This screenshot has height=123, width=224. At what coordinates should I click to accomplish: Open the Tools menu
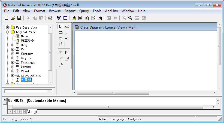pos(97,11)
